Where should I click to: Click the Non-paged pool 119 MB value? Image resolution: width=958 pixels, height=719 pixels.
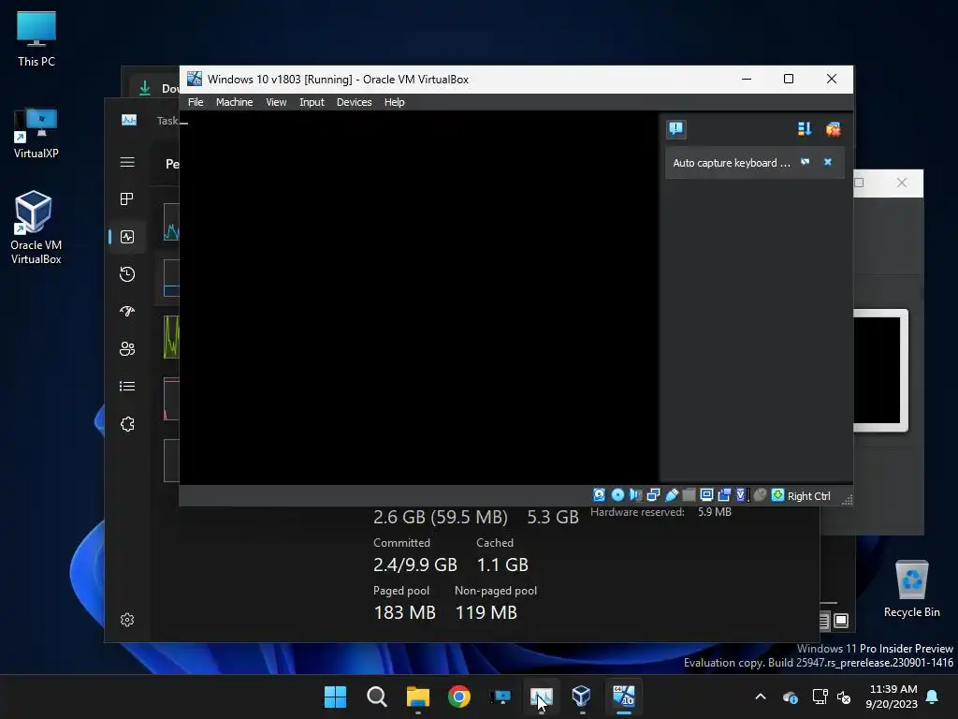pyautogui.click(x=486, y=612)
